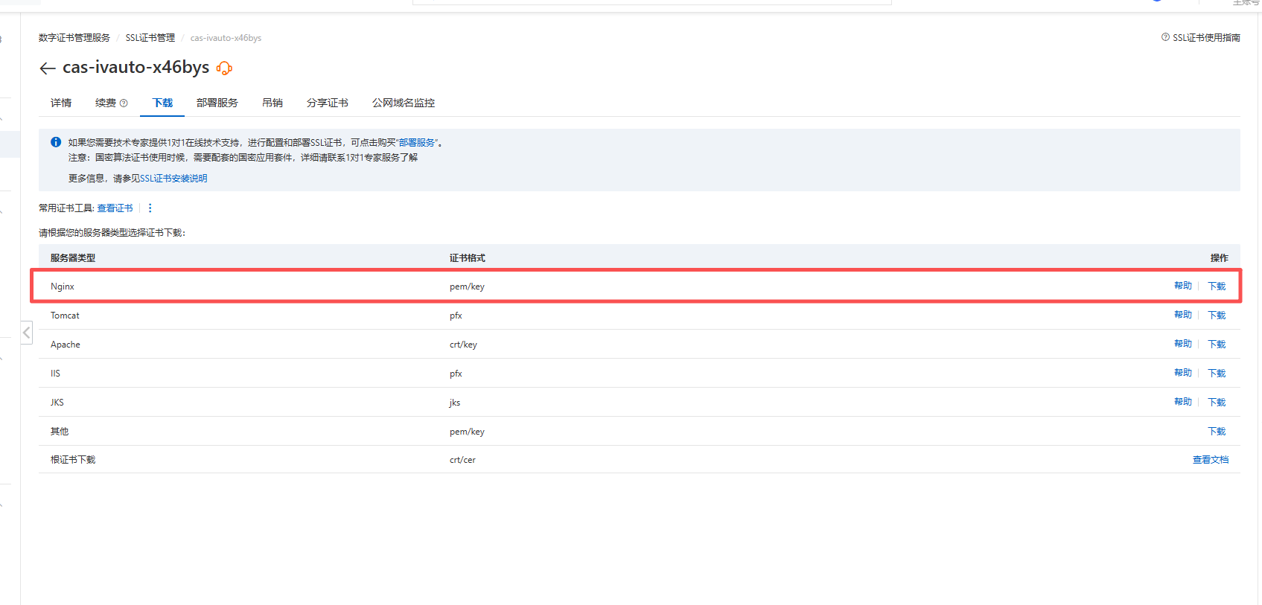
Task: Open the 公网域名监控 tab
Action: 403,103
